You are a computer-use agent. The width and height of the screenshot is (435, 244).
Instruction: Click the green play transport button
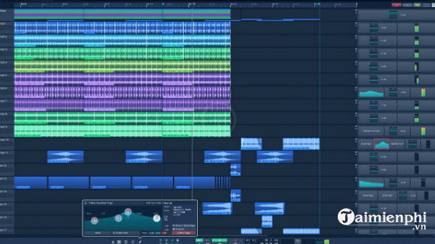click(220, 241)
